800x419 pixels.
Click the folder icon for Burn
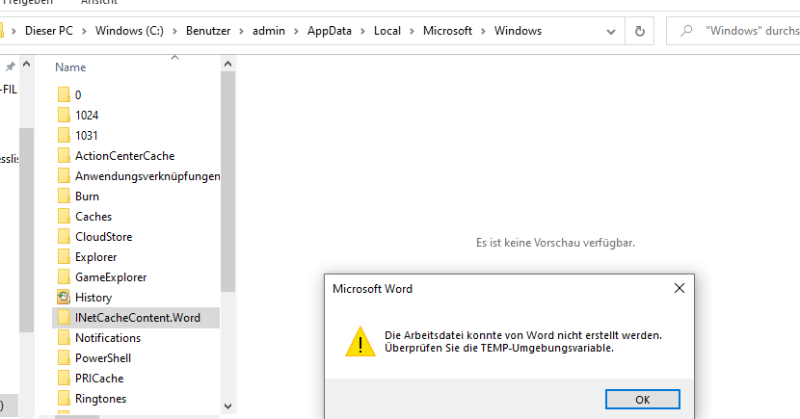64,196
